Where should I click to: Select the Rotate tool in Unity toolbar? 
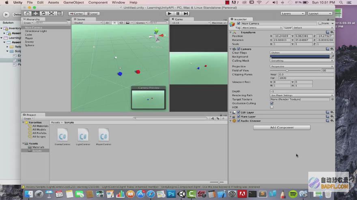click(43, 14)
